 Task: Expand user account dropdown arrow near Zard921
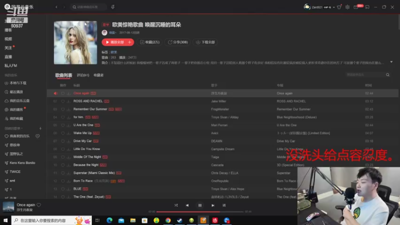coord(333,7)
